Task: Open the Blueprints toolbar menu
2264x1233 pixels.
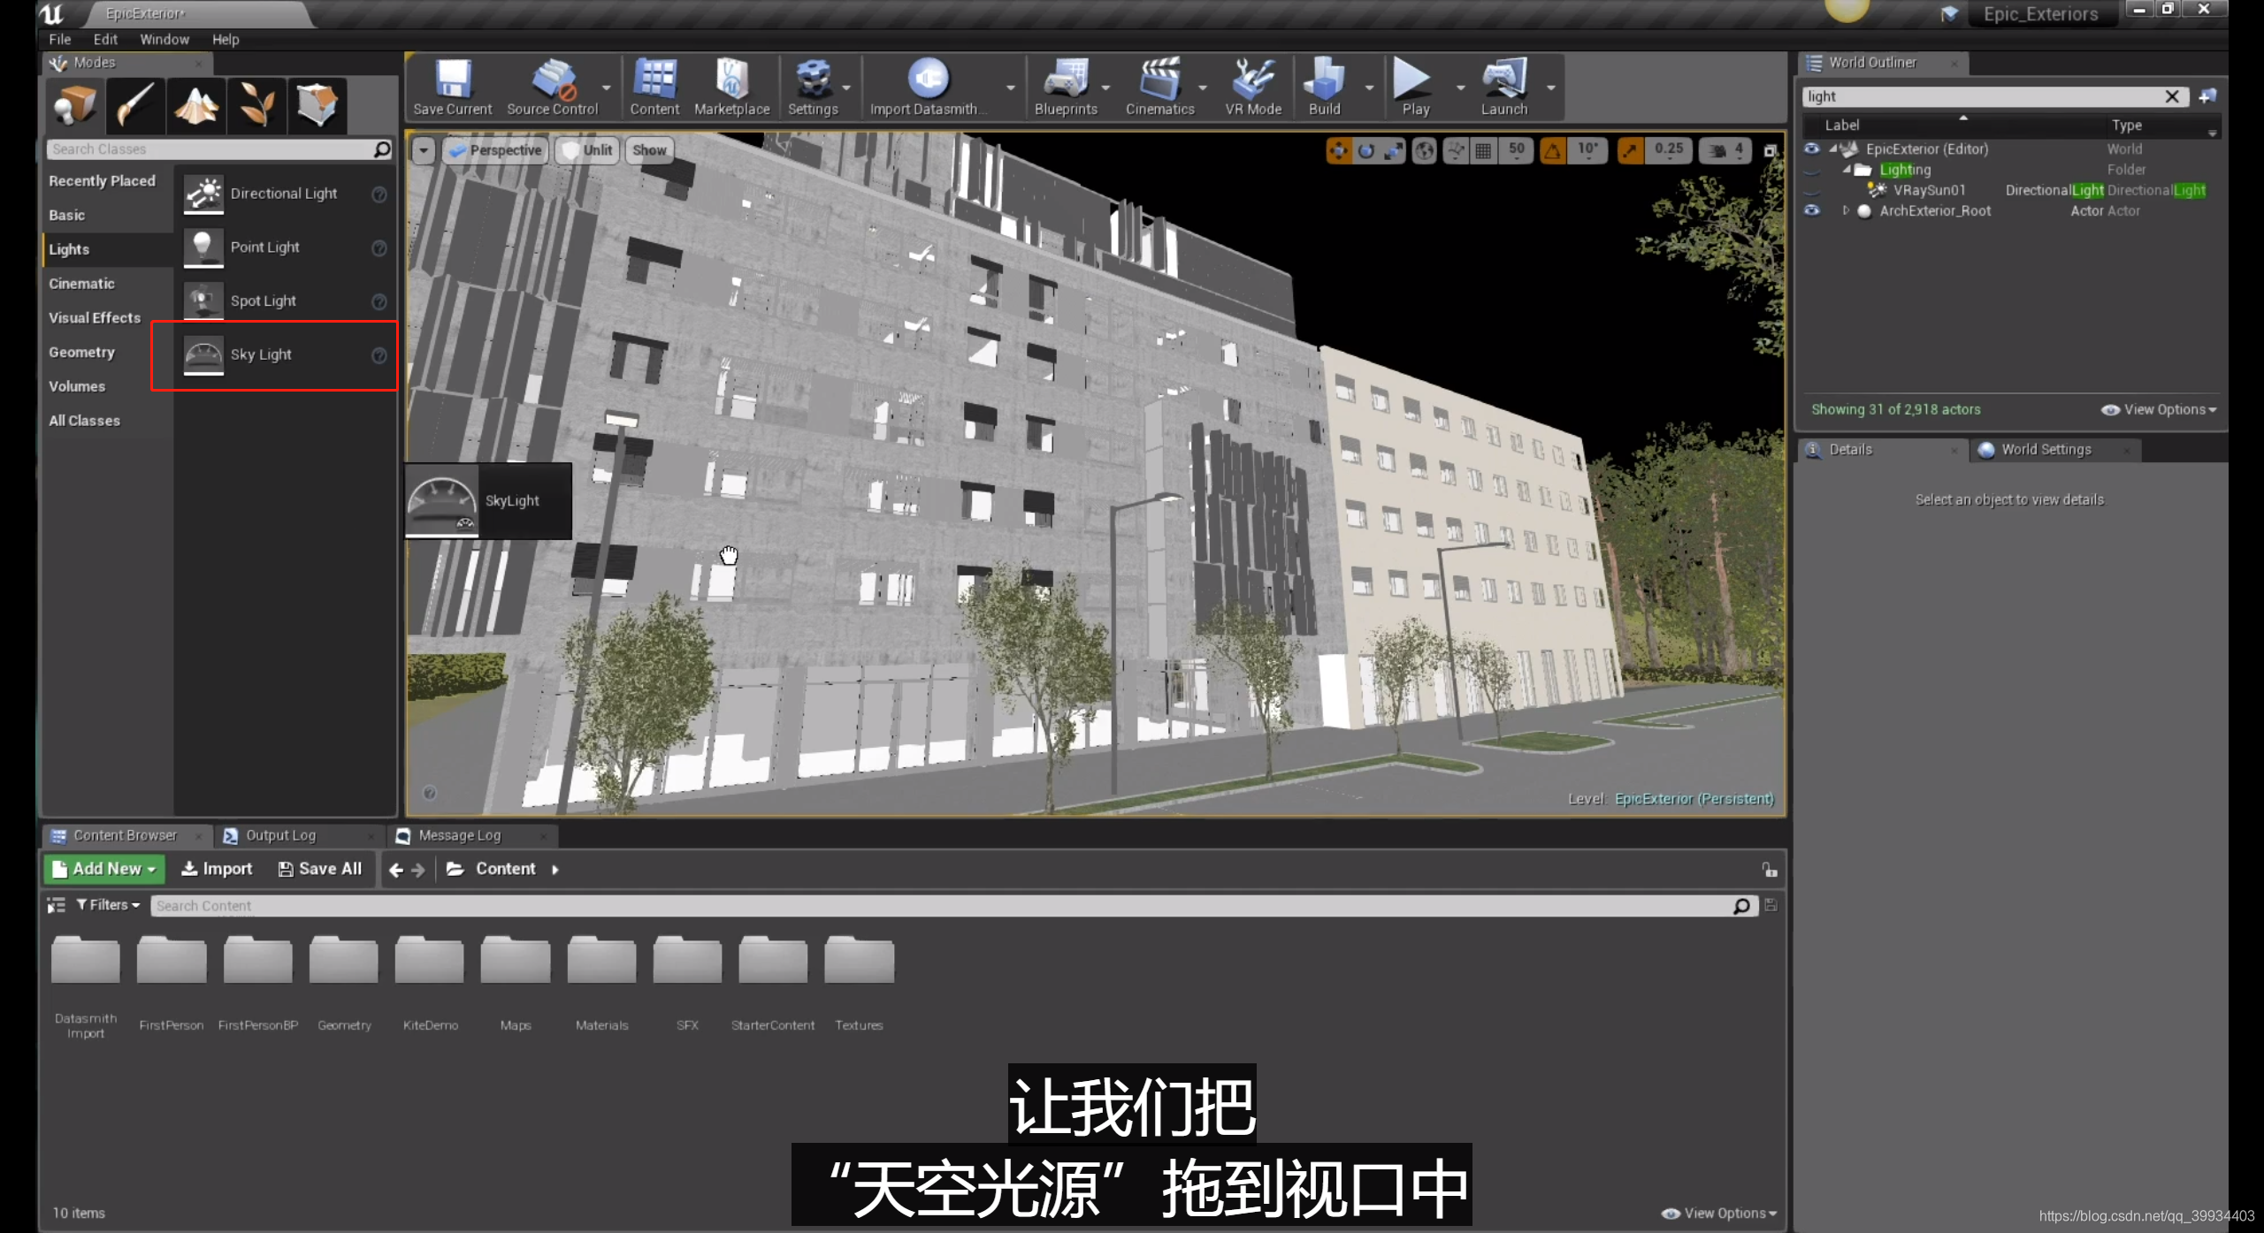Action: point(1067,87)
